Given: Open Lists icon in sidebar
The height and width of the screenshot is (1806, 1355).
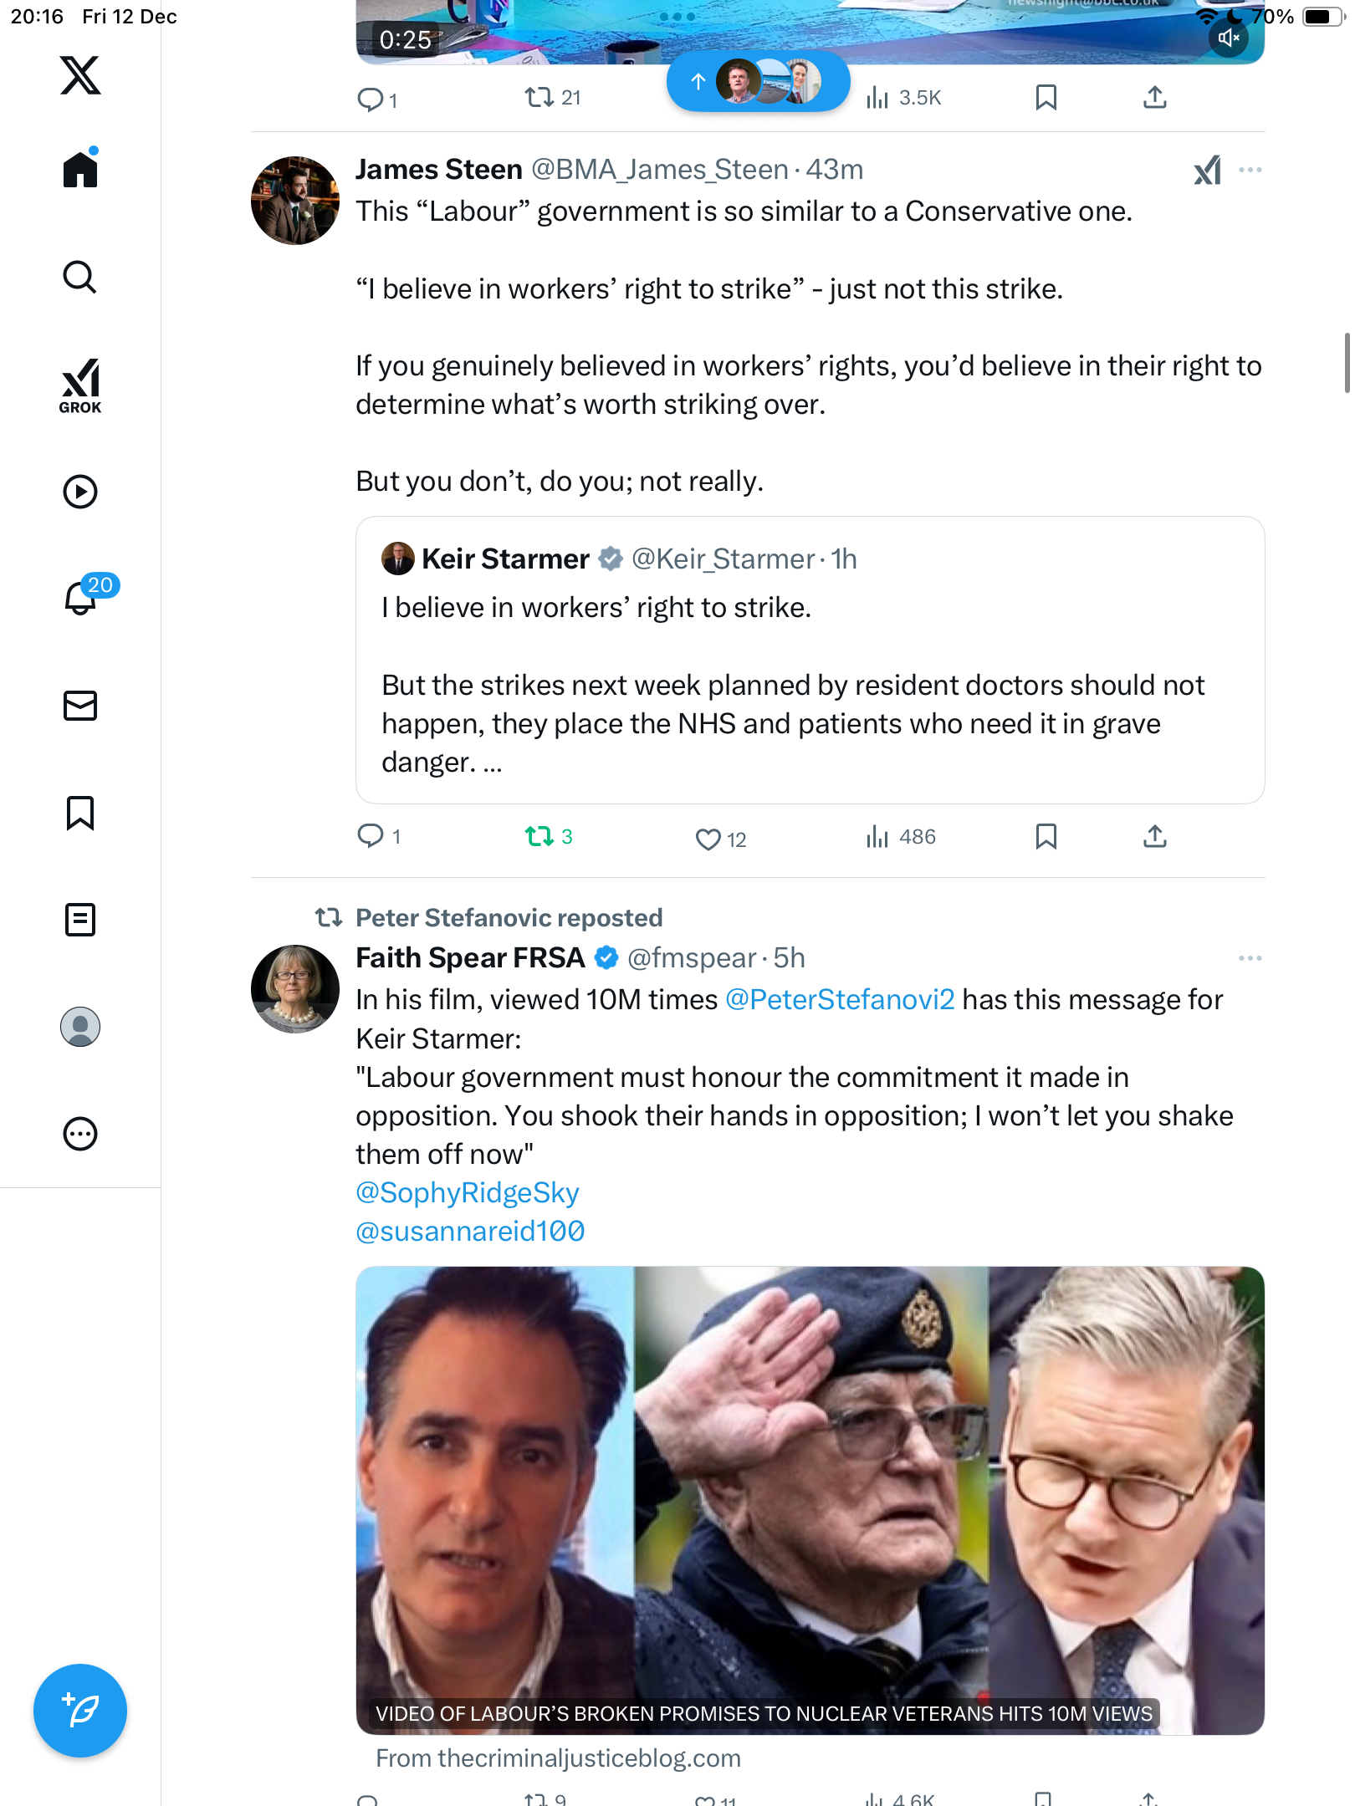Looking at the screenshot, I should click(80, 920).
